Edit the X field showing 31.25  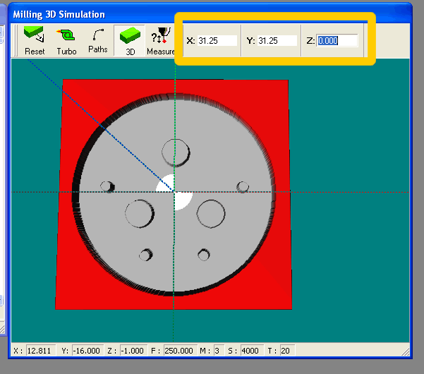click(217, 40)
